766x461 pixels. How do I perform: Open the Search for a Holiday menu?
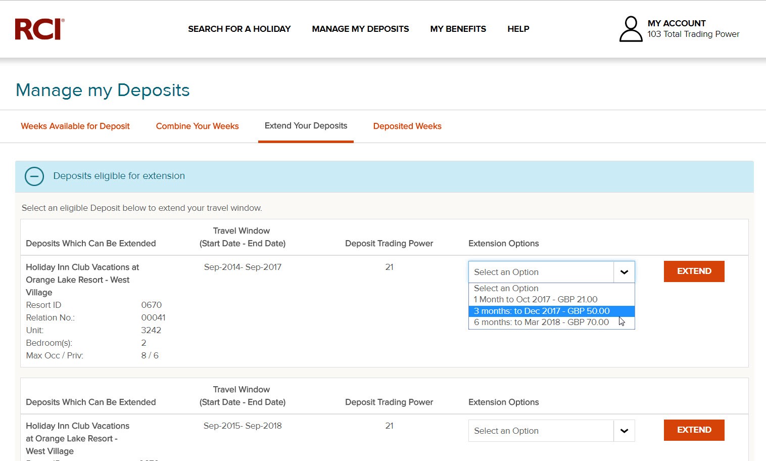[240, 29]
